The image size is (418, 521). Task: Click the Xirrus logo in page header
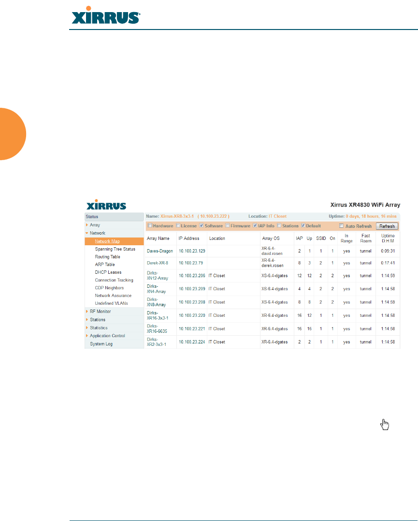[106, 15]
